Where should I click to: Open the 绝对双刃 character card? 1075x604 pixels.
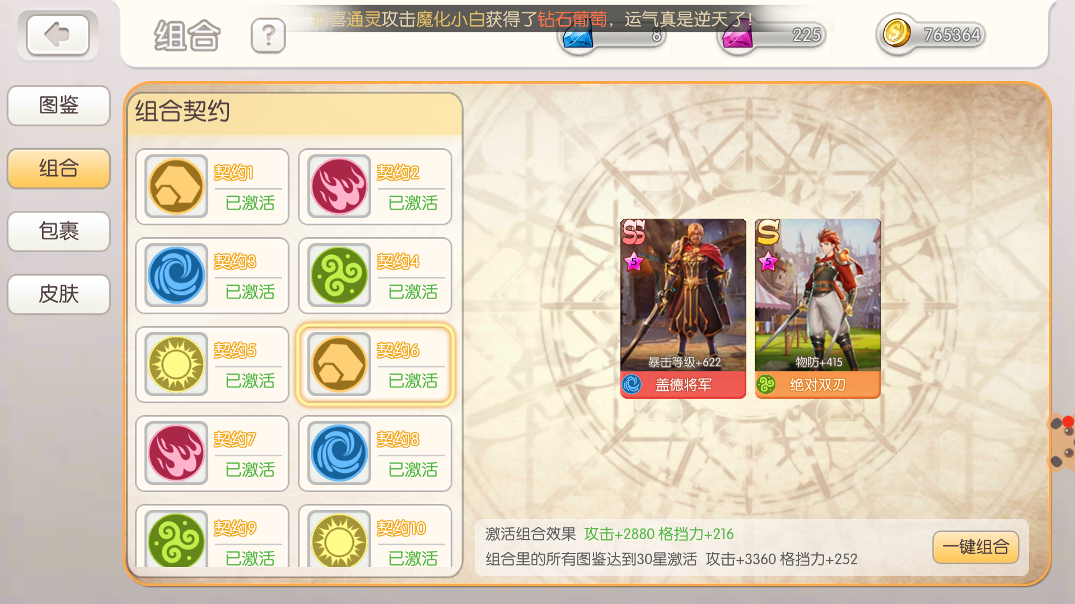[817, 308]
